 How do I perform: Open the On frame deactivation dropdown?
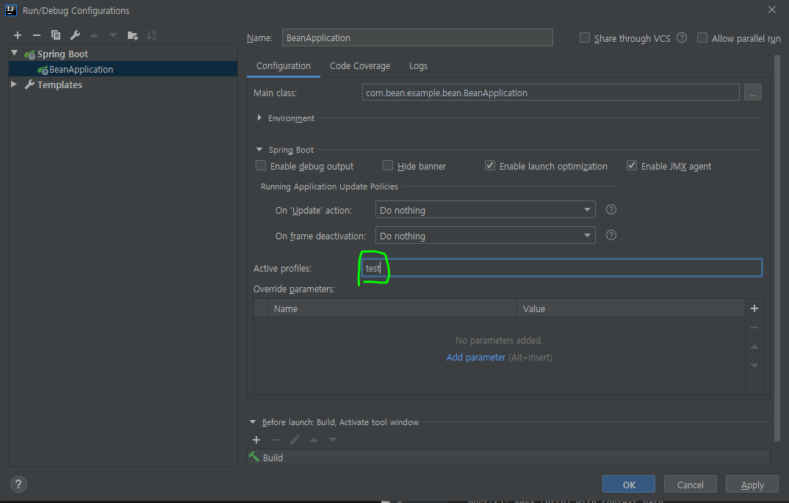pyautogui.click(x=485, y=235)
